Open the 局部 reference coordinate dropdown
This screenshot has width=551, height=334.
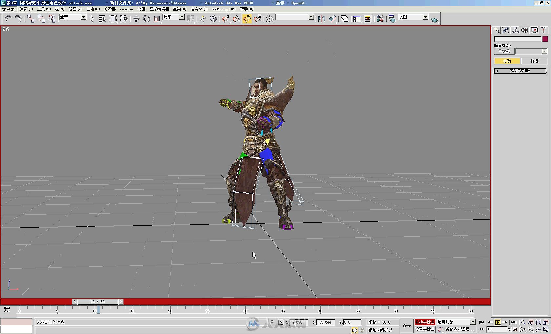pyautogui.click(x=173, y=17)
